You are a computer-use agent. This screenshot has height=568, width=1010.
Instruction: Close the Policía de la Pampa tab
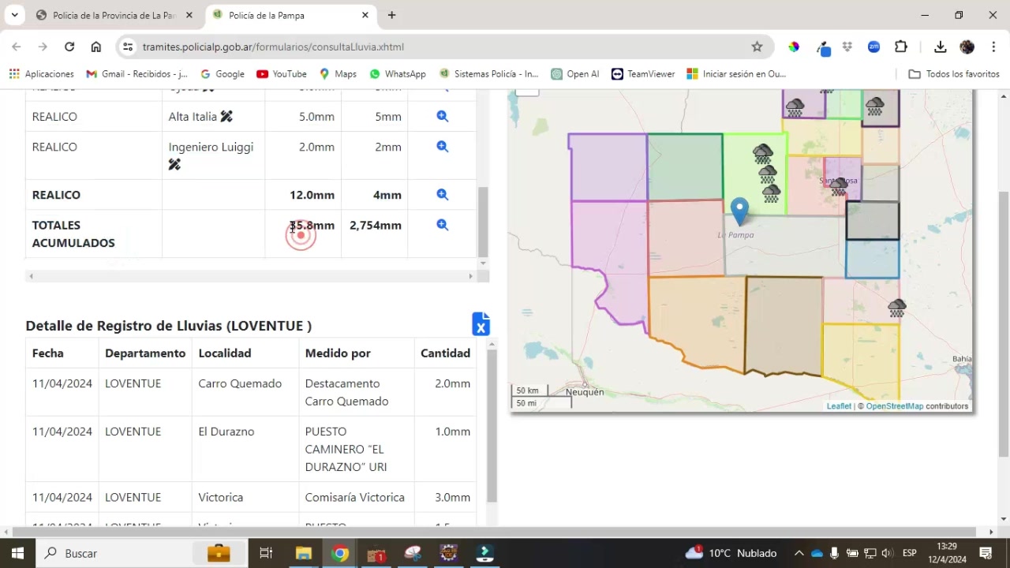point(365,15)
